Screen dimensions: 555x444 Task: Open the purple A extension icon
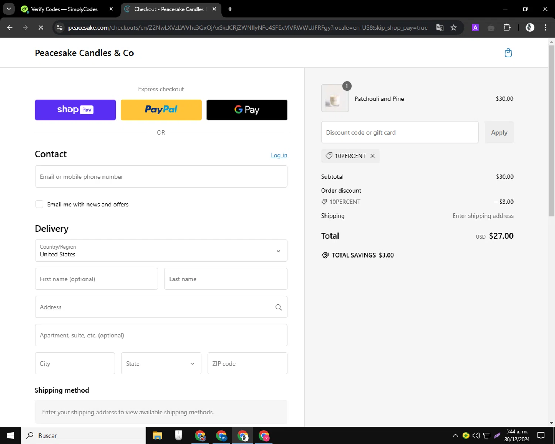point(475,28)
